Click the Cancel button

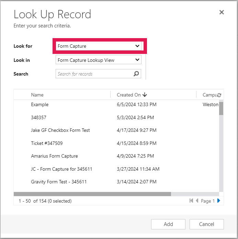click(x=207, y=224)
